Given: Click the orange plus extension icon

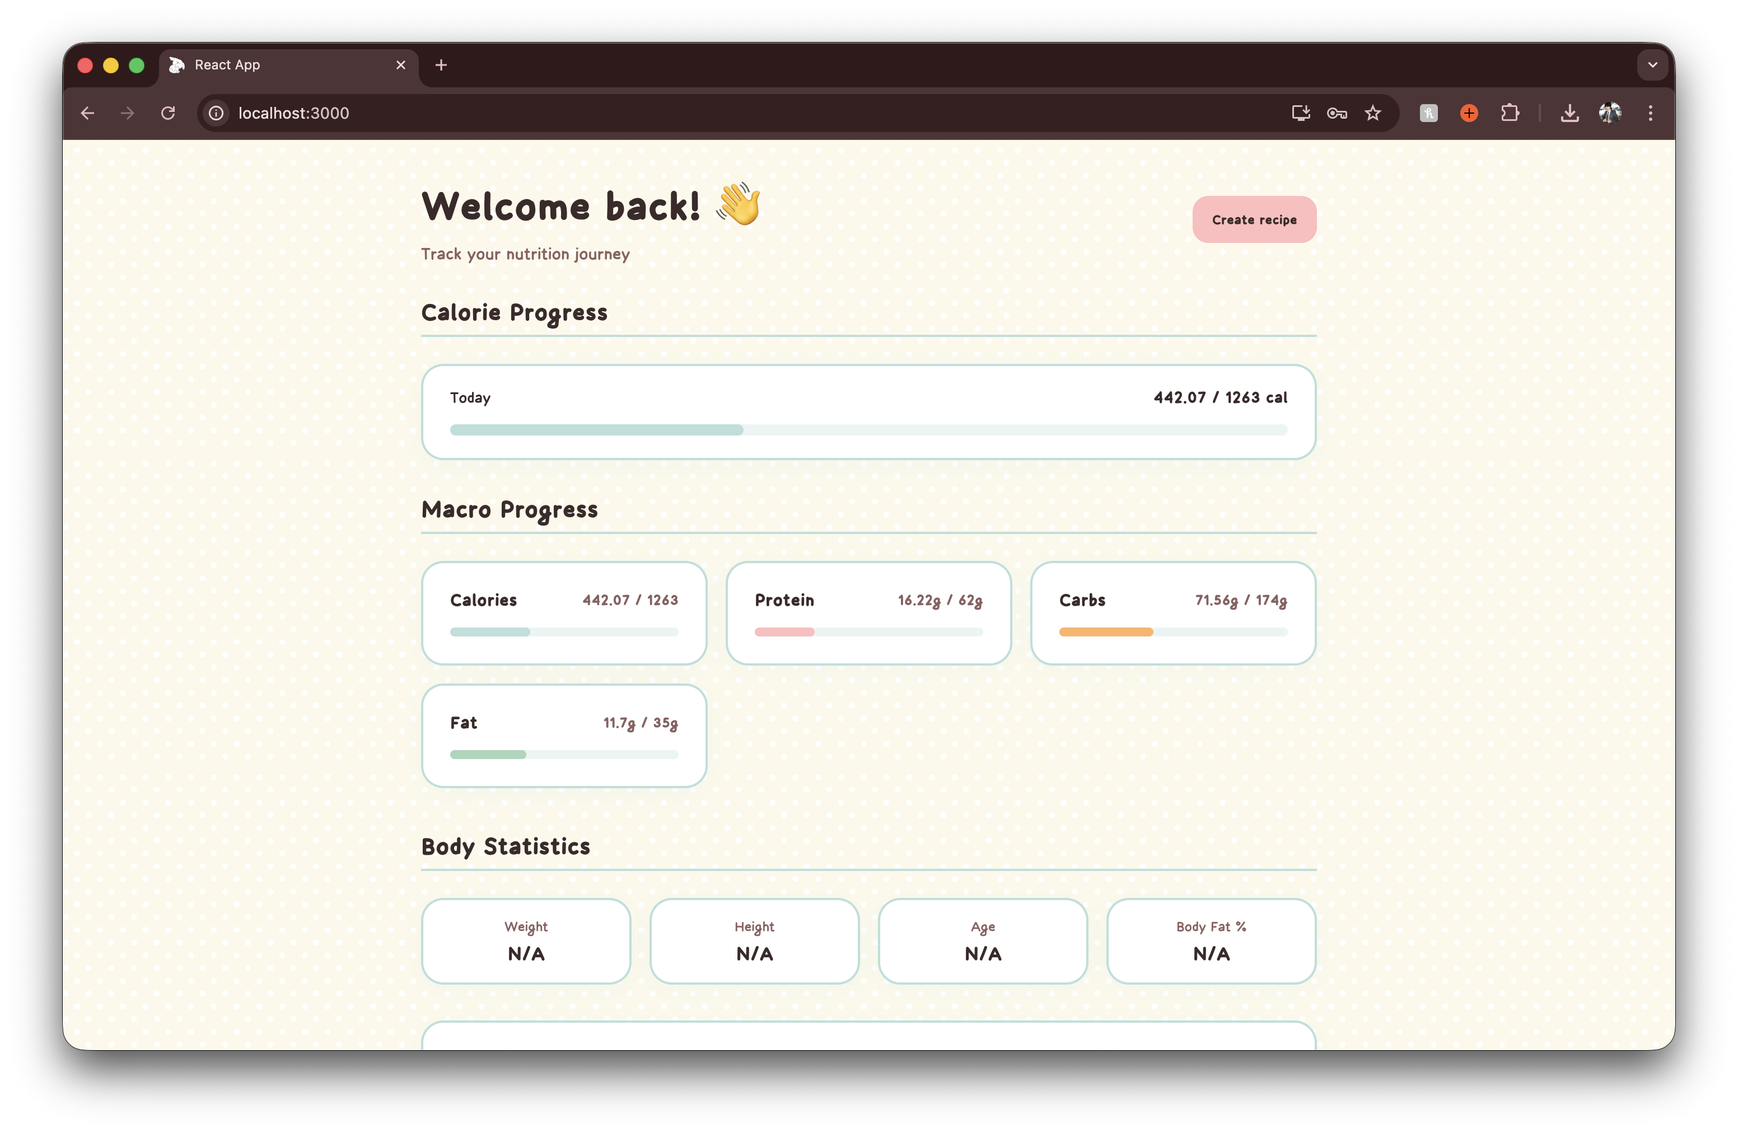Looking at the screenshot, I should tap(1469, 113).
